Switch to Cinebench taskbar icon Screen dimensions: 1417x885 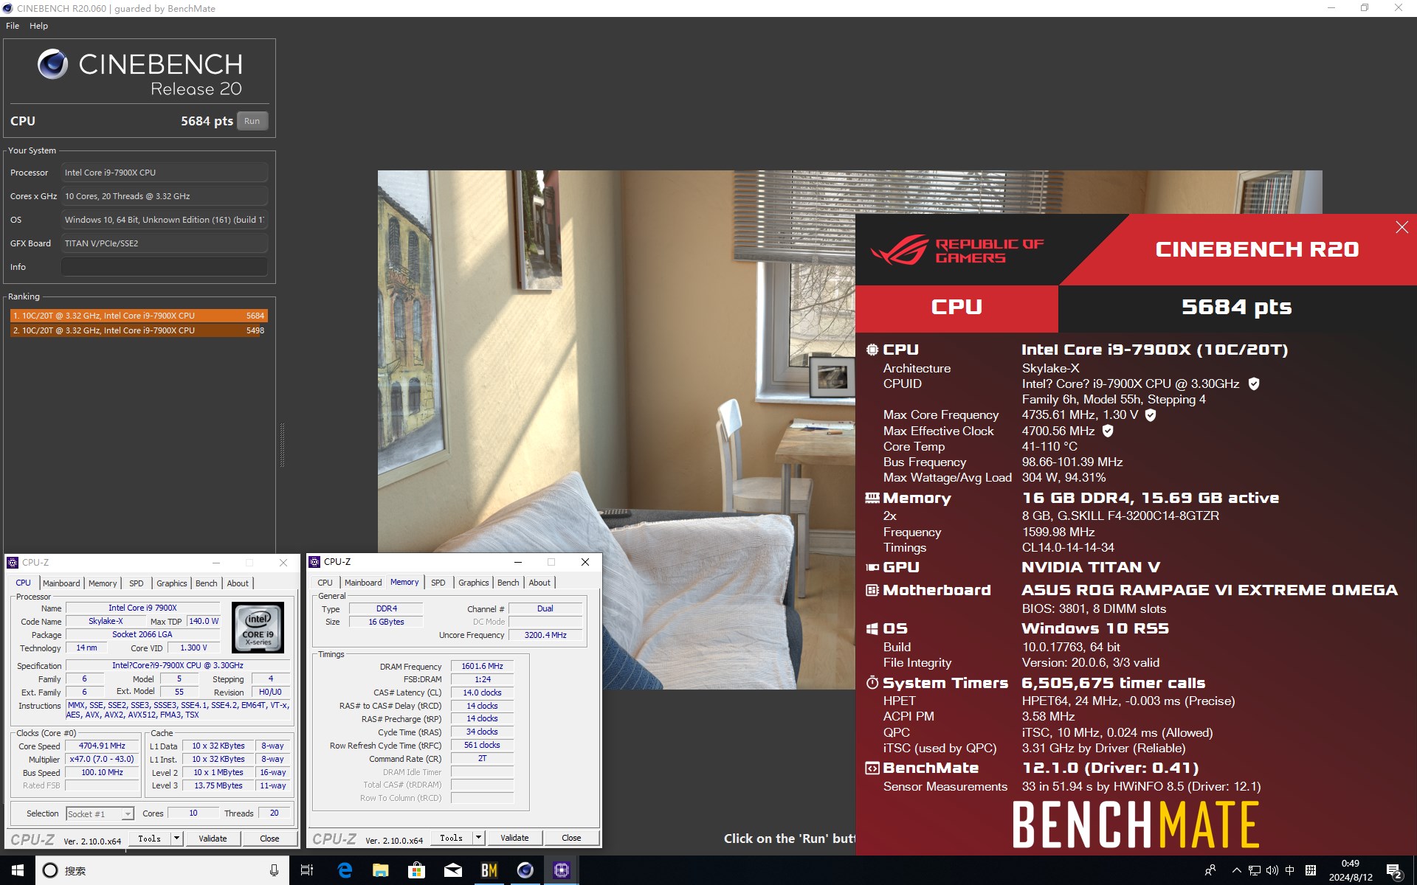(525, 870)
